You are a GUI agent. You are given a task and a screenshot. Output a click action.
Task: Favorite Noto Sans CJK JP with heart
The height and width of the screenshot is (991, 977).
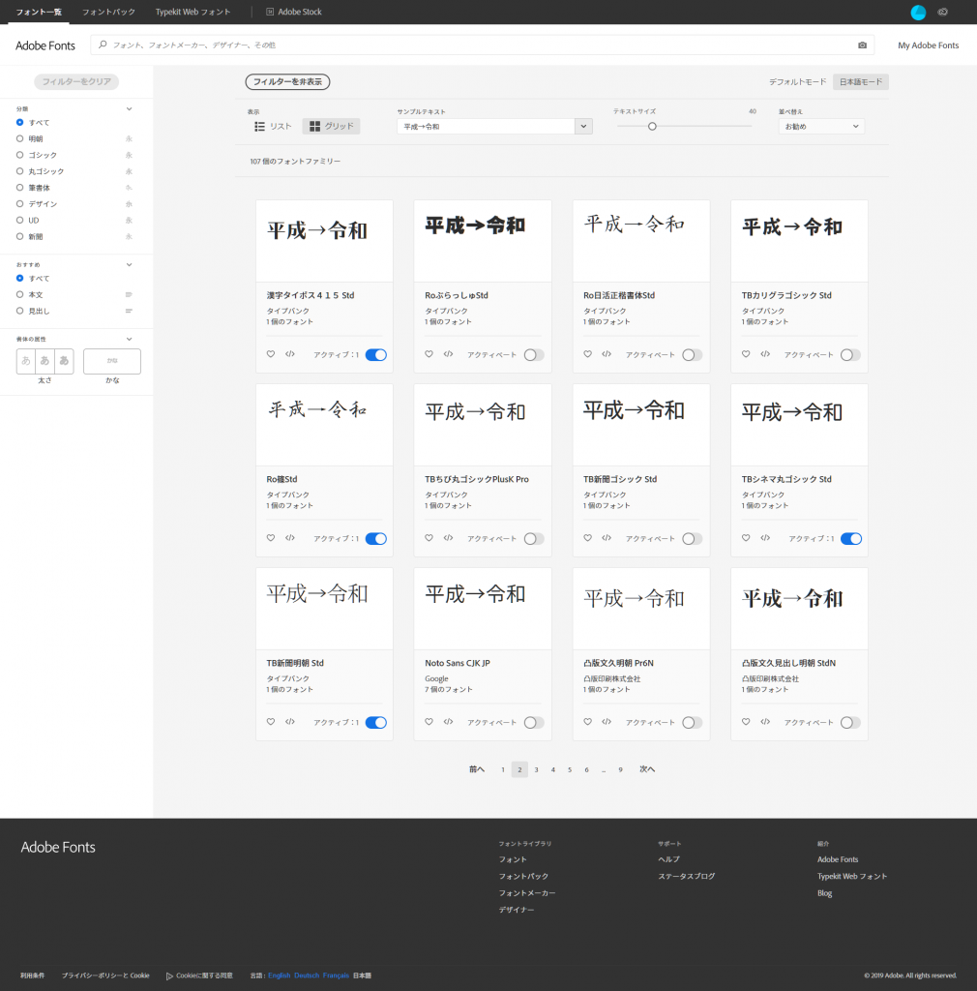point(429,722)
